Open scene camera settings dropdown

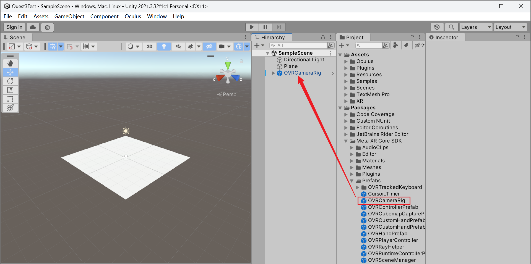(x=225, y=46)
